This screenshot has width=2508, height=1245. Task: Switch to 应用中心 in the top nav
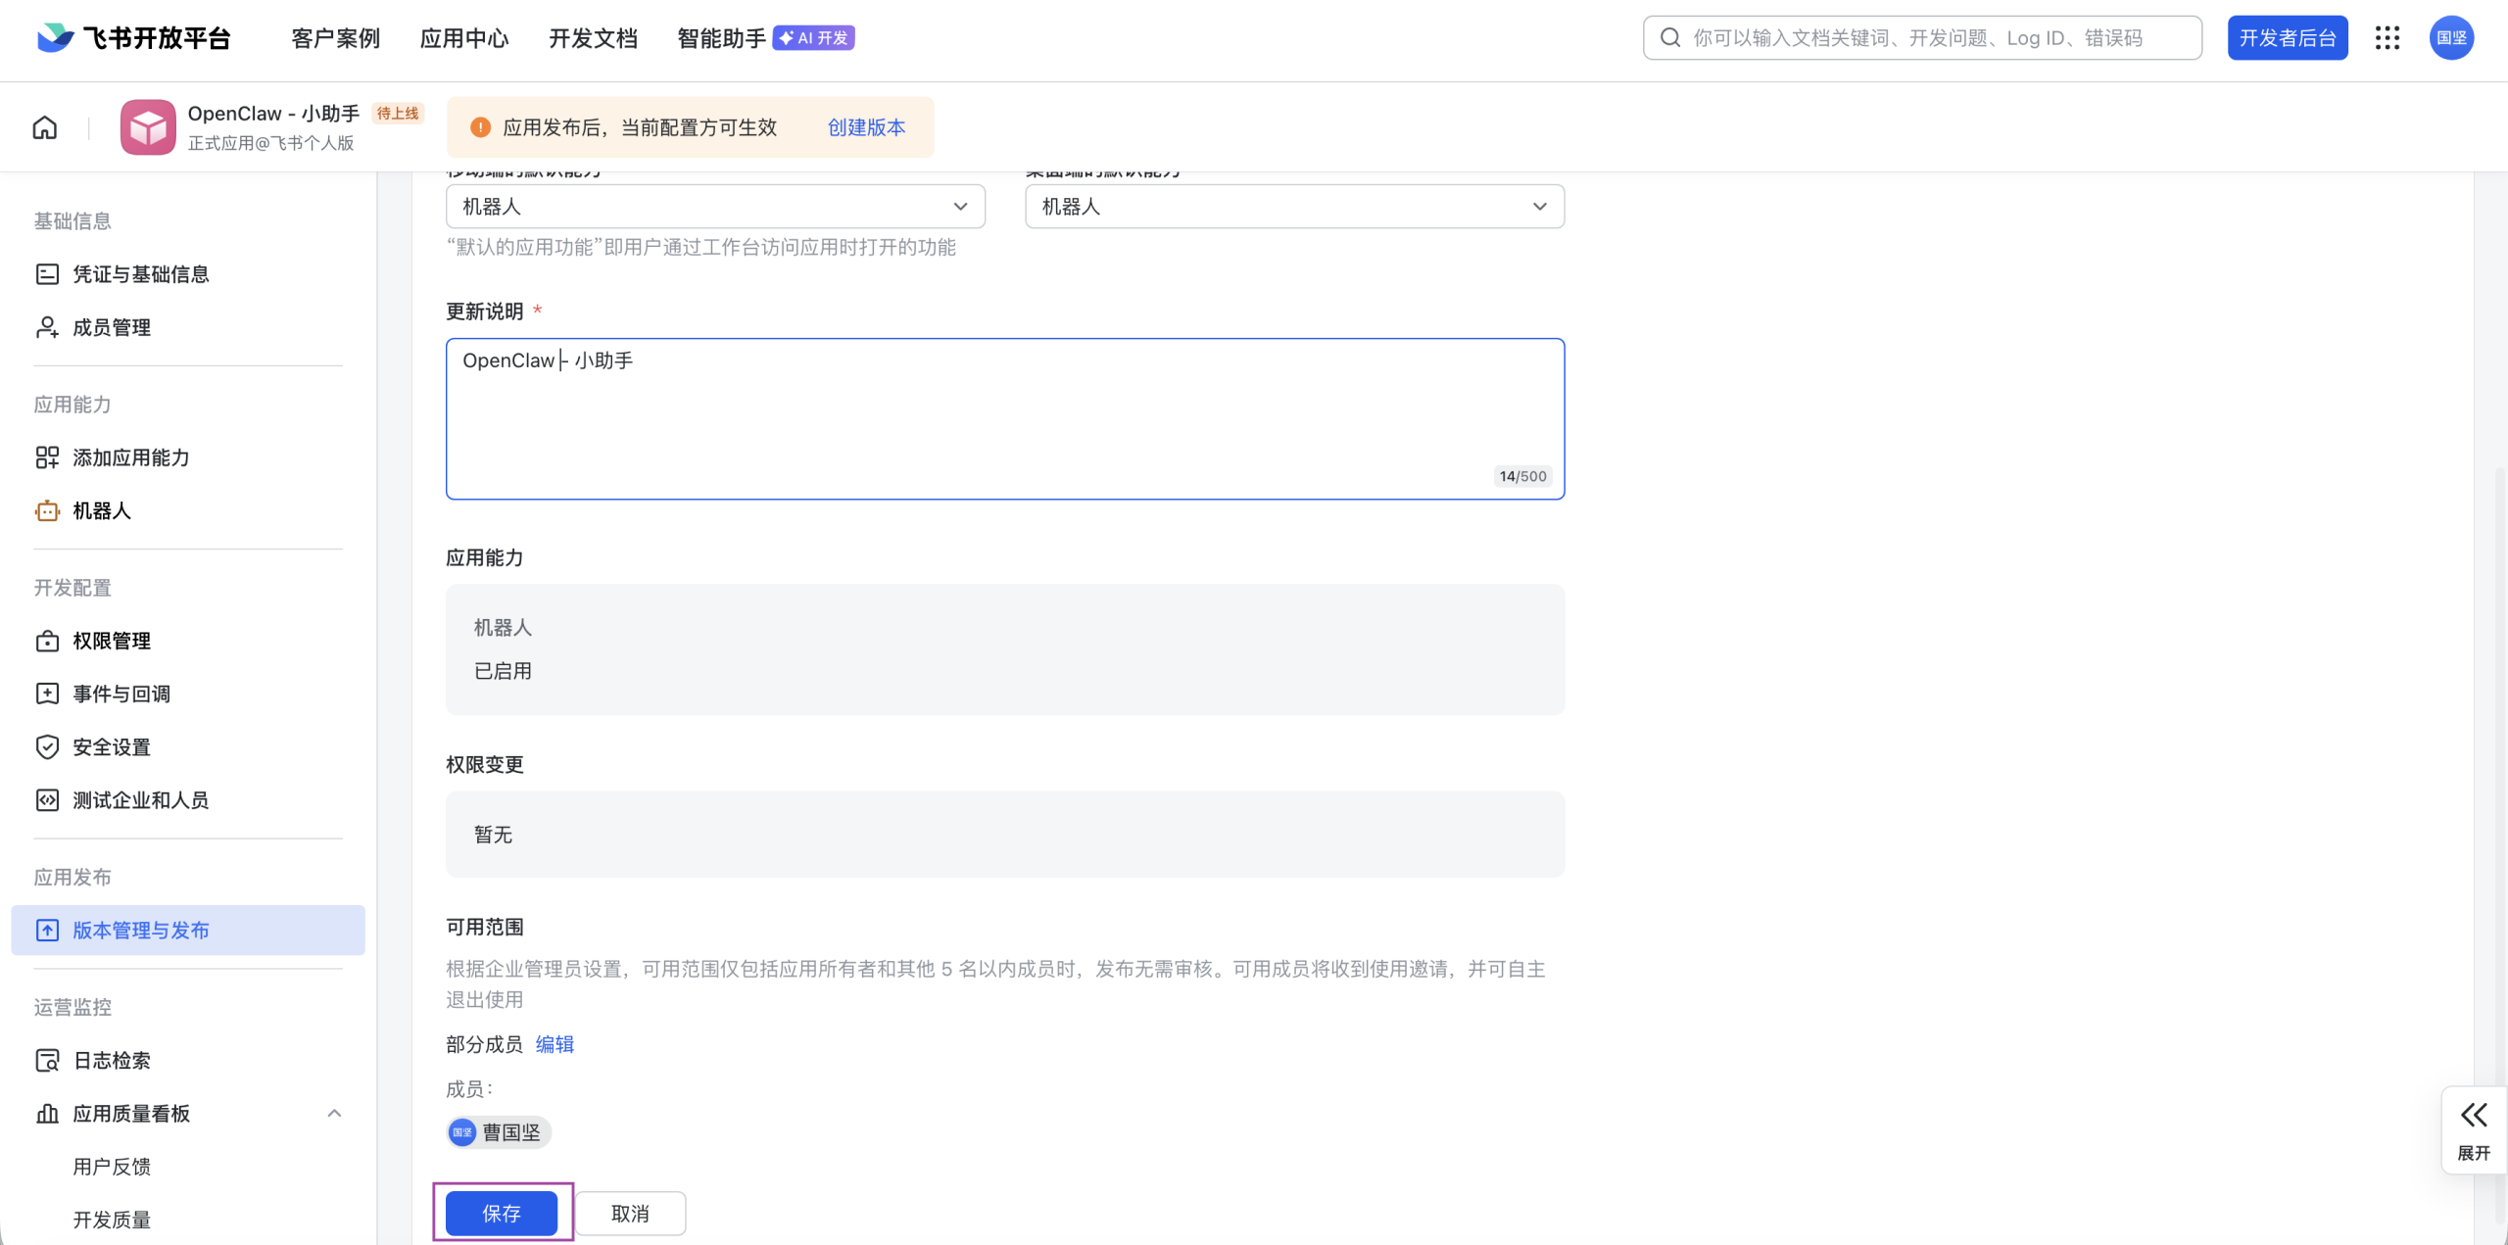(463, 38)
